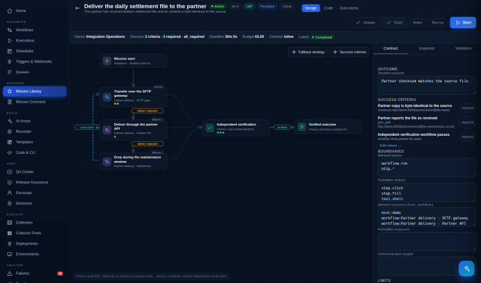Select Mission start node icon

(x=107, y=61)
